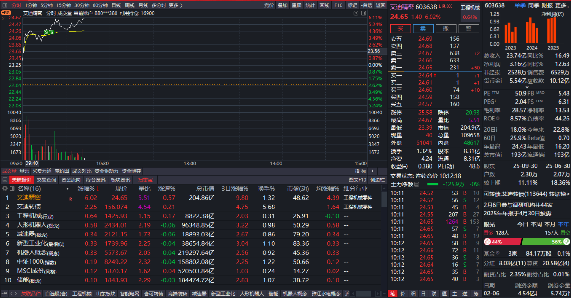Switch to the 1分钟 chart period
This screenshot has width=571, height=298.
coord(31,5)
